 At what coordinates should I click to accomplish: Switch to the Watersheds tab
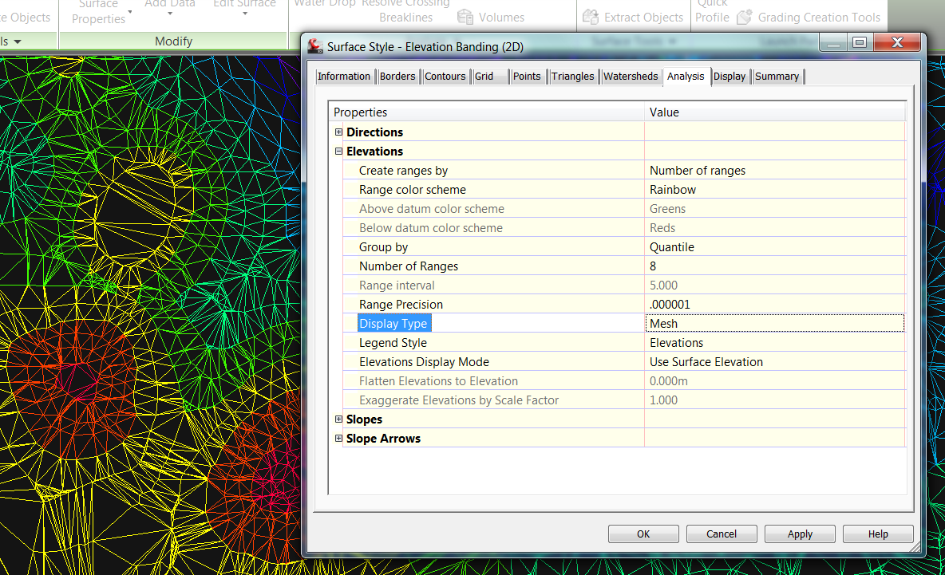pyautogui.click(x=631, y=76)
